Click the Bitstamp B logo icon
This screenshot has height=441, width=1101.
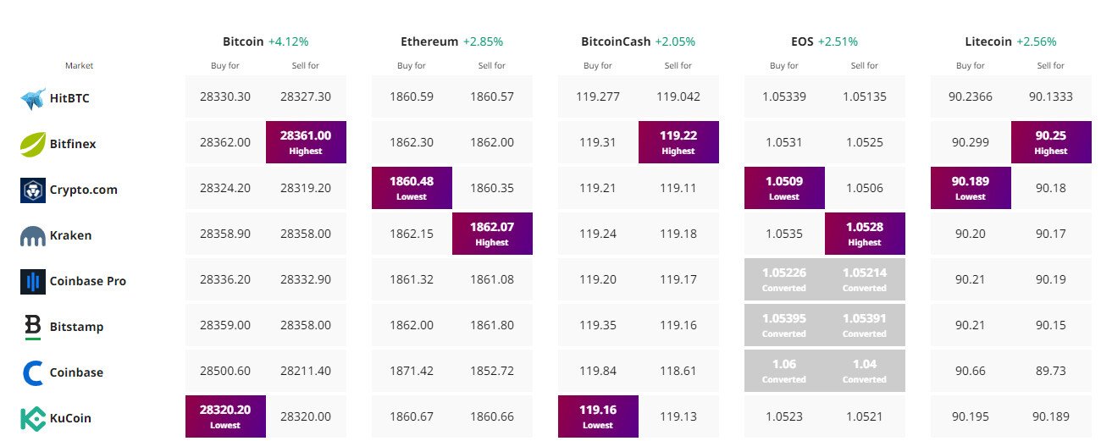(x=32, y=327)
